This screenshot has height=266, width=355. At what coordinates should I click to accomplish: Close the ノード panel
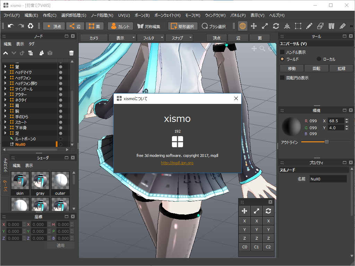(73, 36)
